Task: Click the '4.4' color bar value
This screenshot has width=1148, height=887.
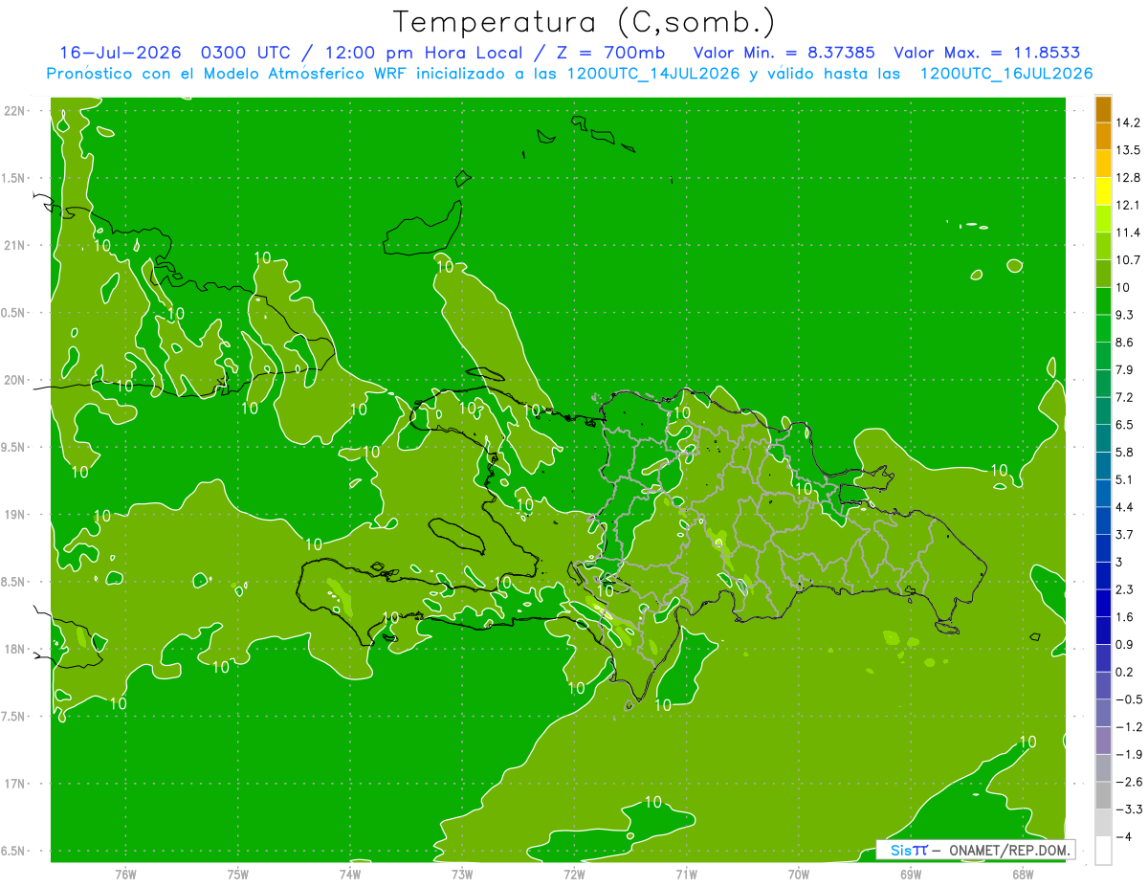Action: coord(1124,507)
